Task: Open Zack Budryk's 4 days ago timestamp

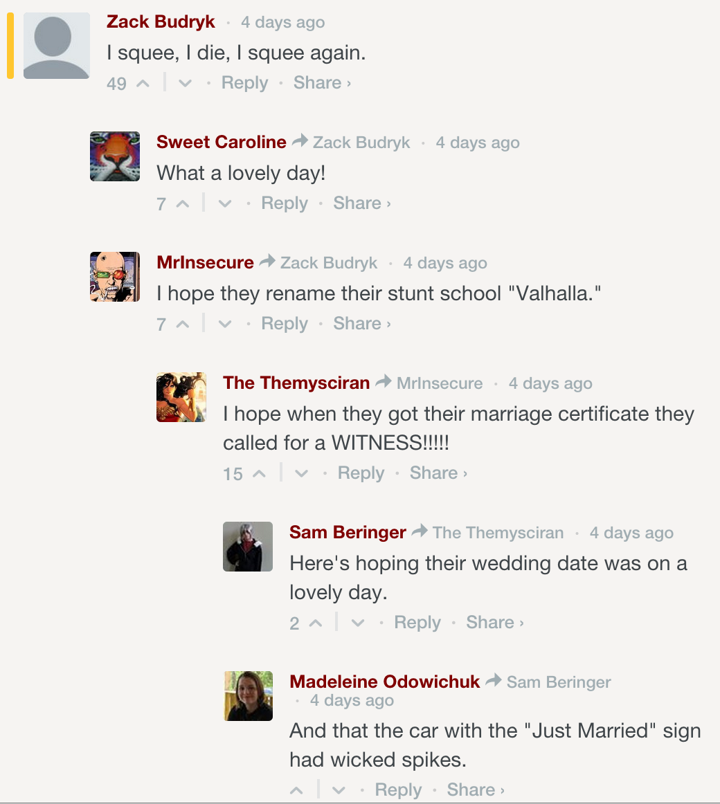Action: click(x=282, y=22)
